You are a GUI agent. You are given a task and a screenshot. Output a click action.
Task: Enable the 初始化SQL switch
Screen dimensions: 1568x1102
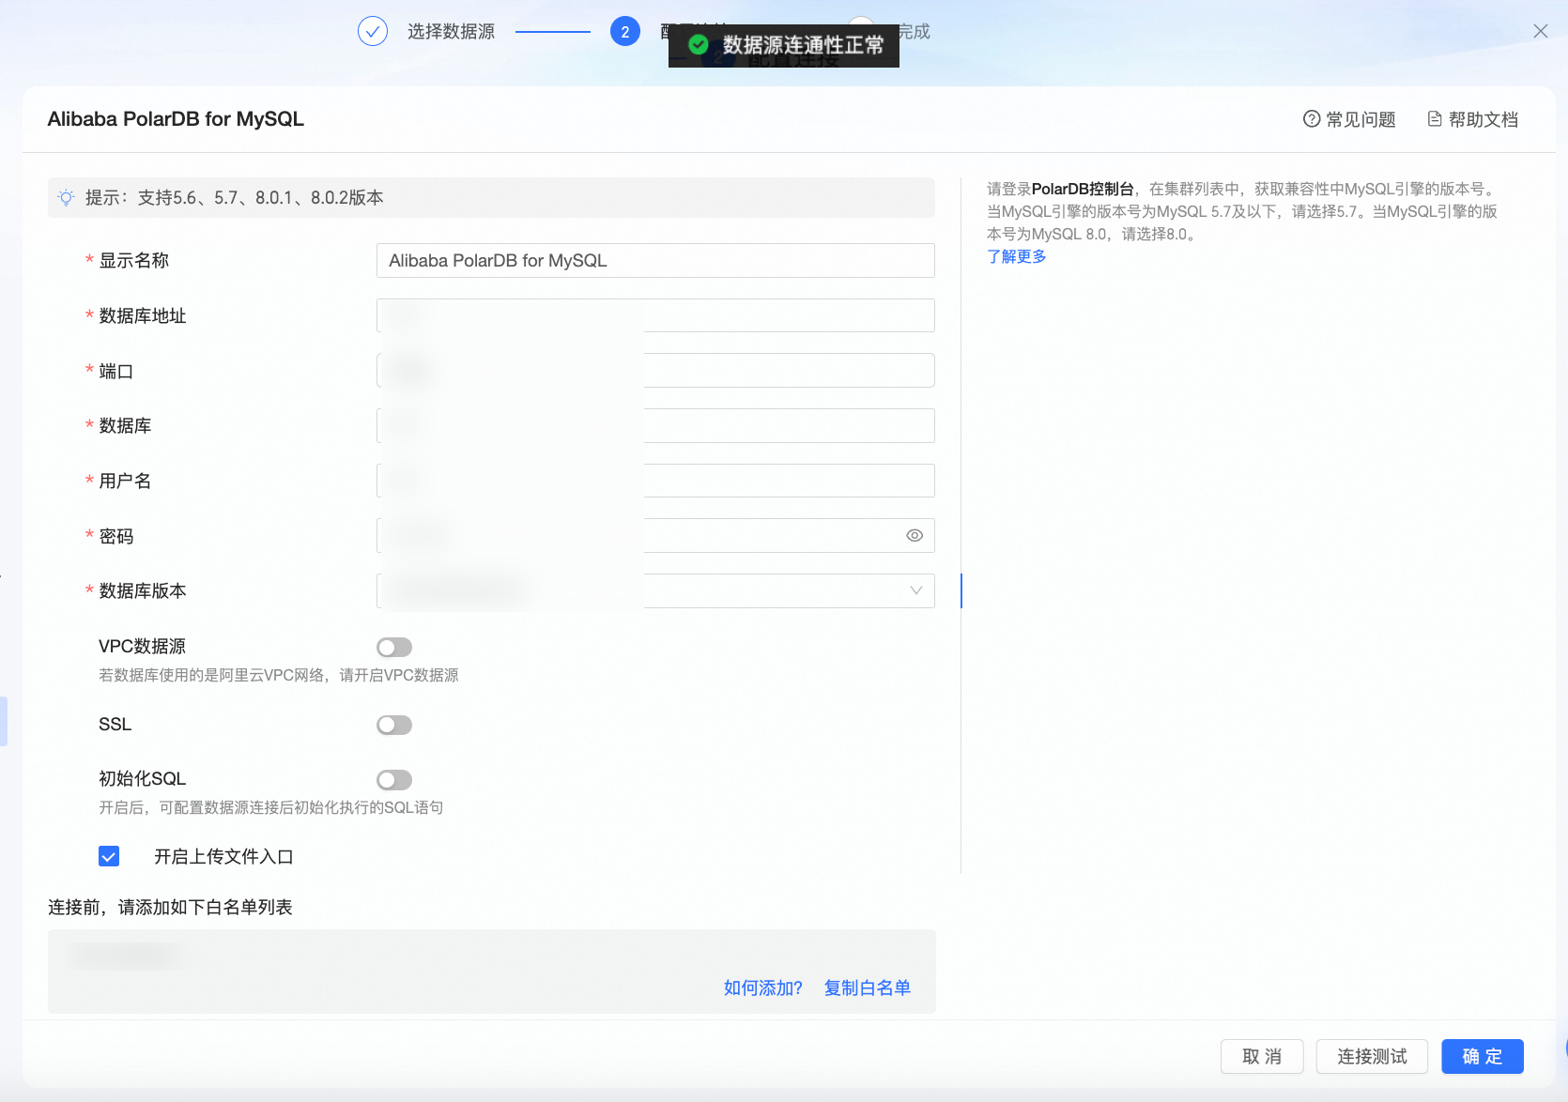[394, 780]
